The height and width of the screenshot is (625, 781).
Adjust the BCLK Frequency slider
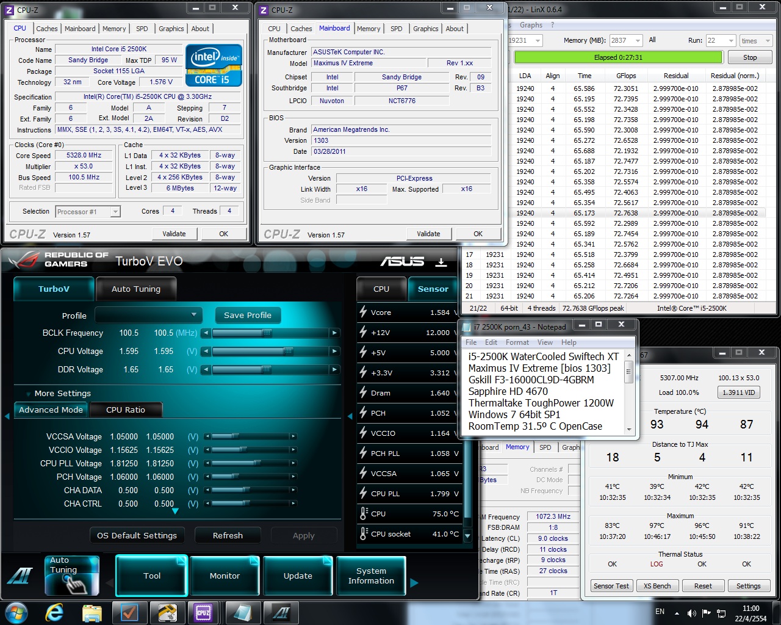click(267, 333)
